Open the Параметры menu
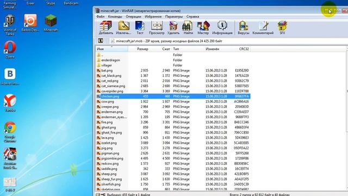Viewport: 348px width, 196px height. [174, 17]
